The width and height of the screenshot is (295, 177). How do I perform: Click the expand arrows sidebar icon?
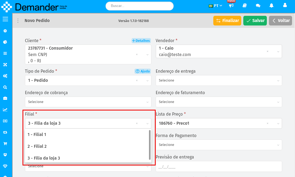5,65
